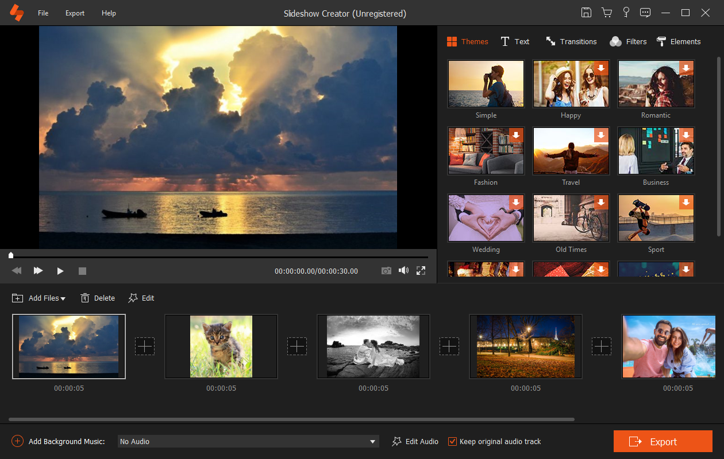Click Delete in the timeline toolbar
724x459 pixels.
point(98,298)
